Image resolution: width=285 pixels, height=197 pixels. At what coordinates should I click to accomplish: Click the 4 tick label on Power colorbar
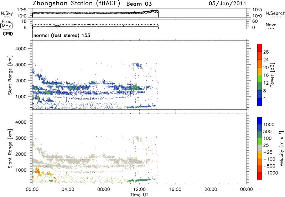click(265, 98)
